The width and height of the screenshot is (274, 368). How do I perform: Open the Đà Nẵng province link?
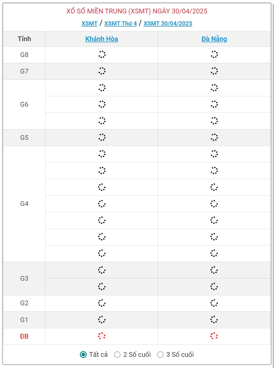pos(214,39)
